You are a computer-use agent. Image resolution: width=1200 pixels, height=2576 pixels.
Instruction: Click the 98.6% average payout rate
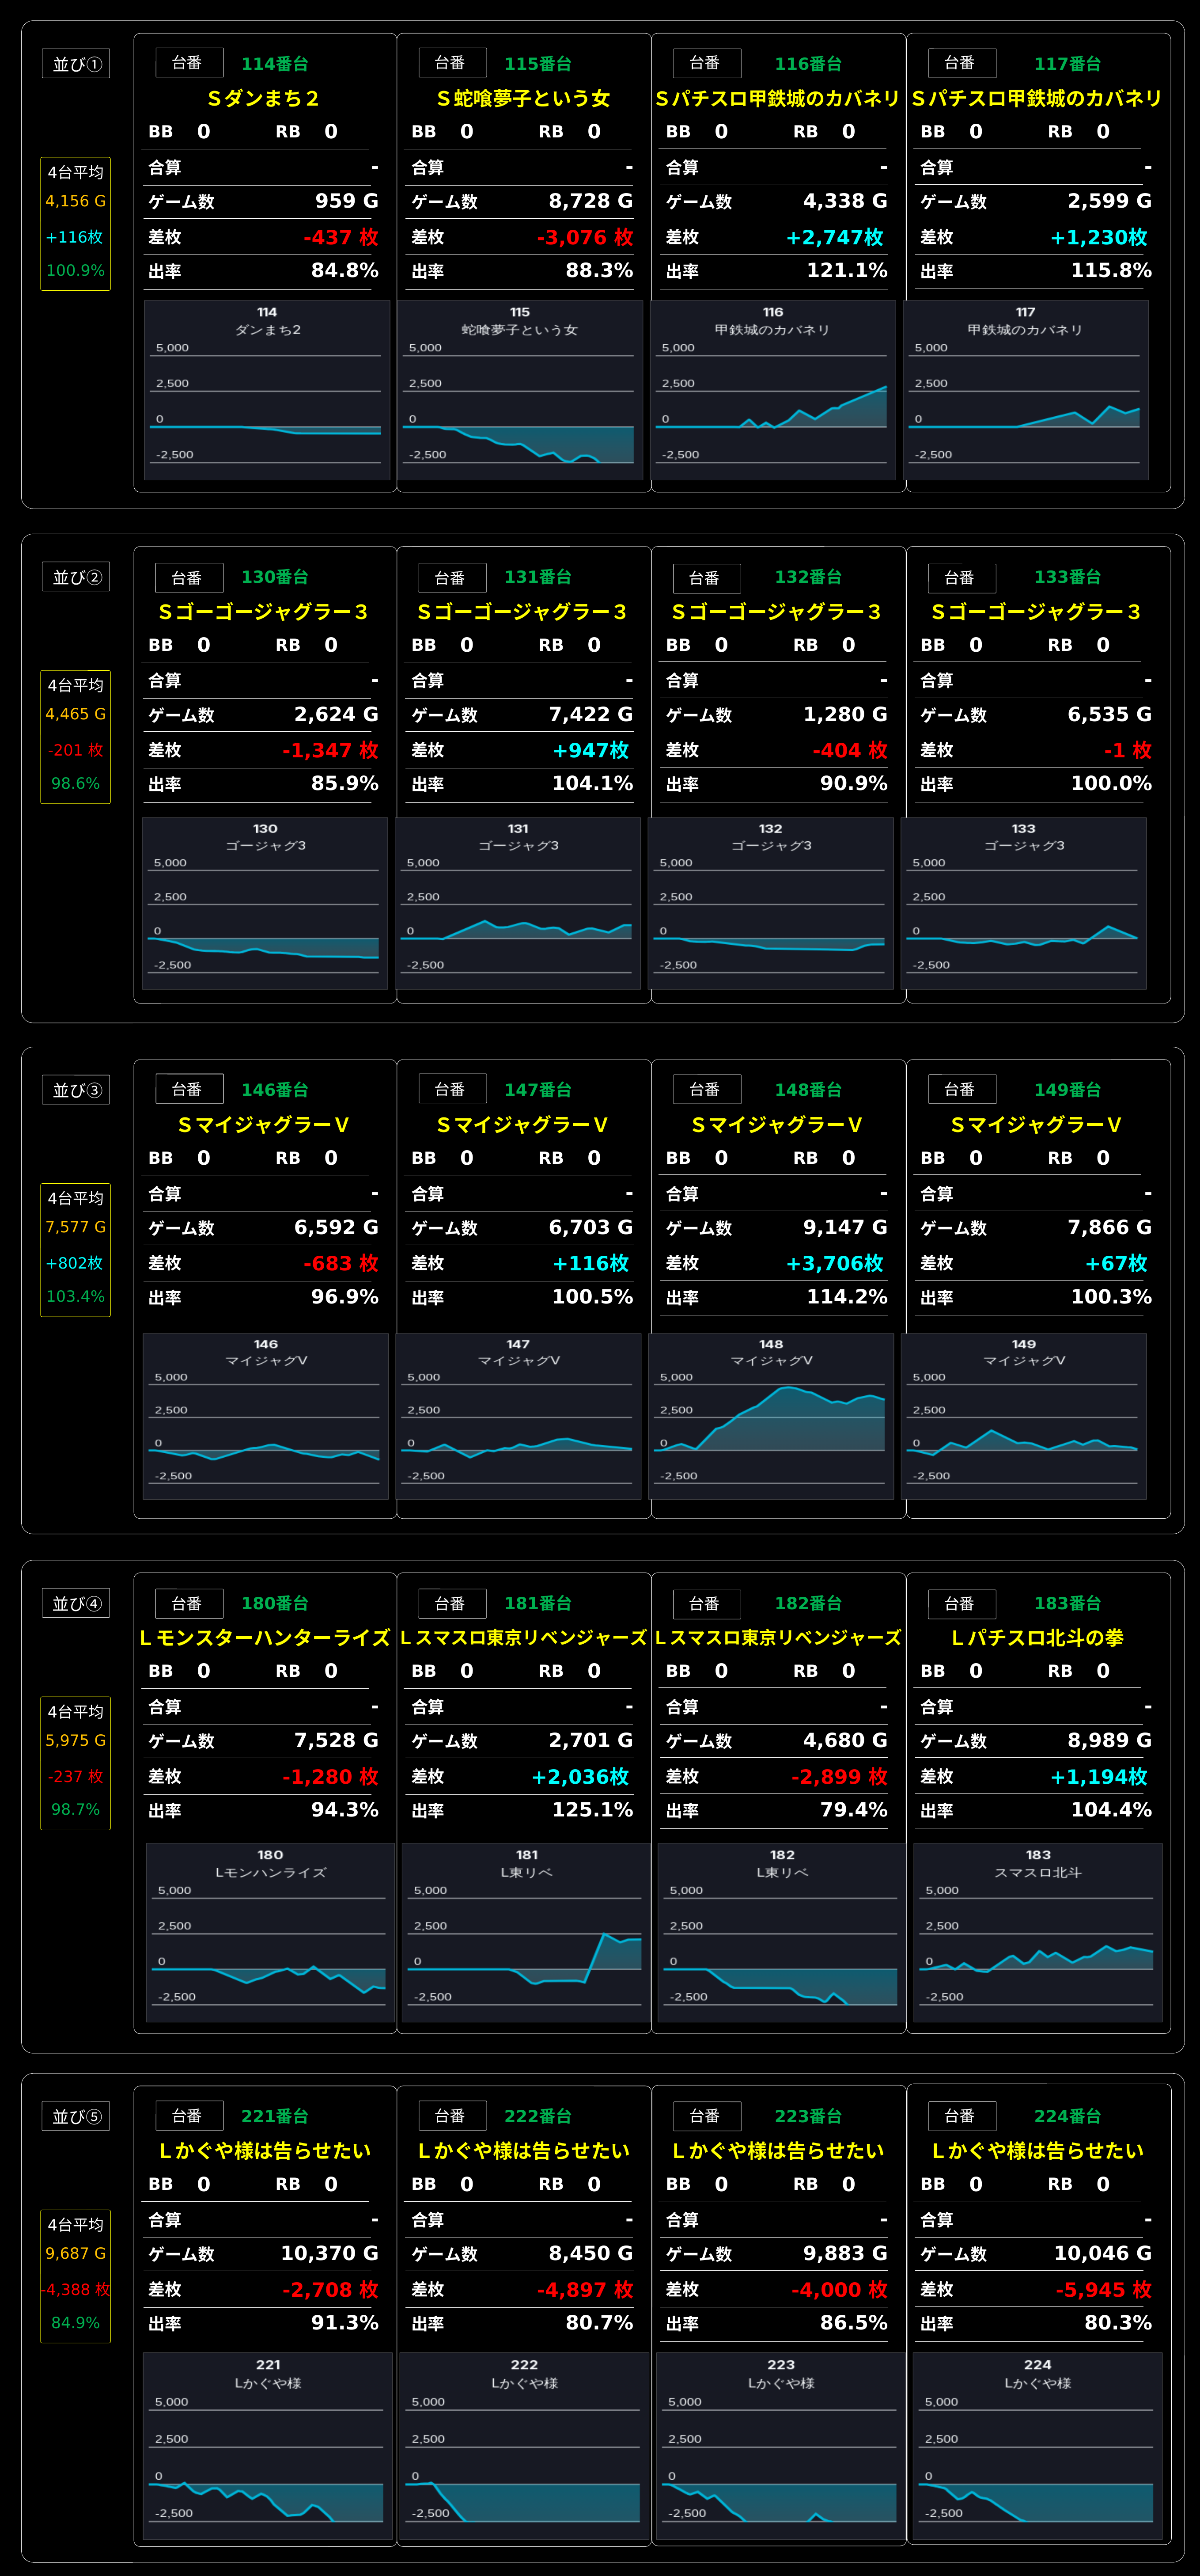(x=76, y=783)
